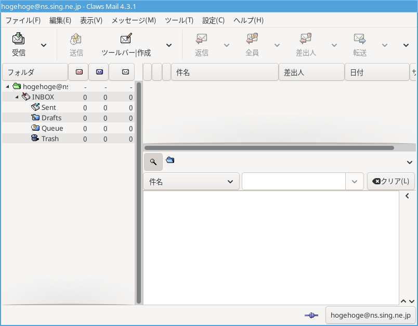Viewport: 418px width, 326px height.
Task: Toggle the quick search magnifier button
Action: [x=153, y=162]
